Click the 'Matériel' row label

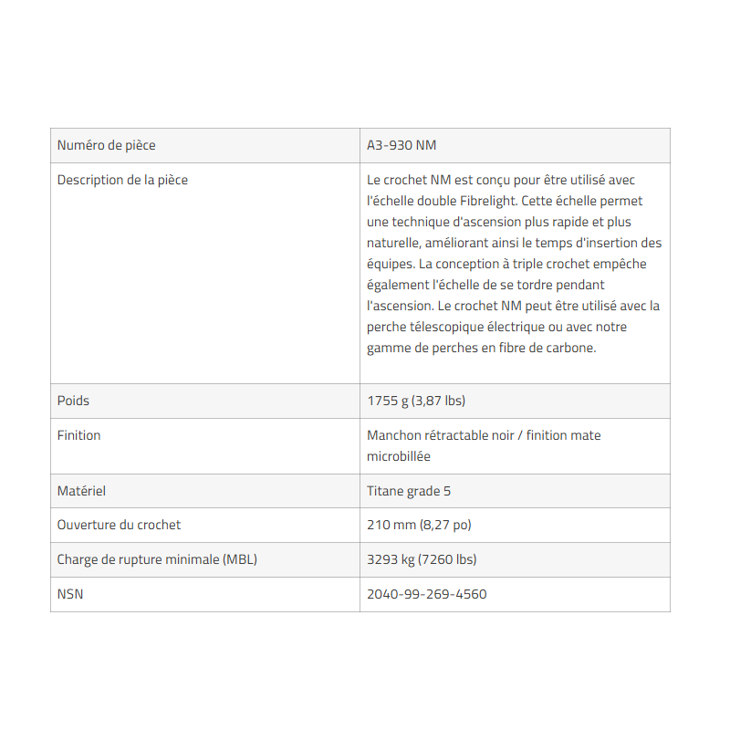coord(81,491)
